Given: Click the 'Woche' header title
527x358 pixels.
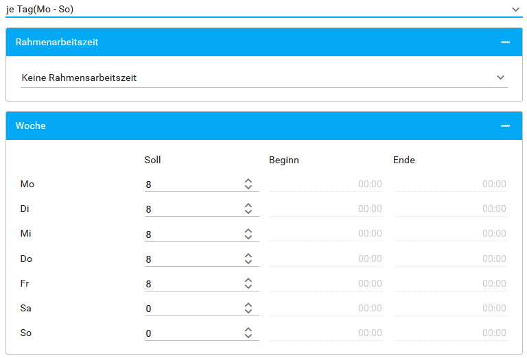Looking at the screenshot, I should [31, 126].
